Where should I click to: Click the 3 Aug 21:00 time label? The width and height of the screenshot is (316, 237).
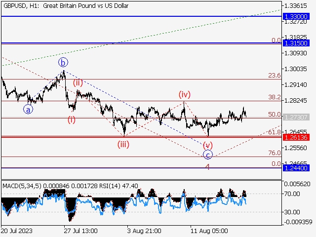tap(144, 231)
